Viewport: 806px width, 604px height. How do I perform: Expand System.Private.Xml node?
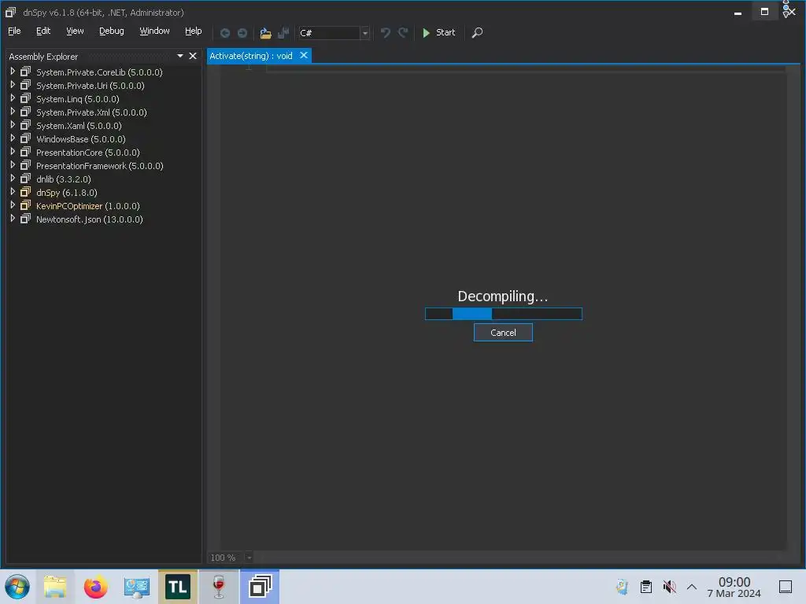click(13, 112)
